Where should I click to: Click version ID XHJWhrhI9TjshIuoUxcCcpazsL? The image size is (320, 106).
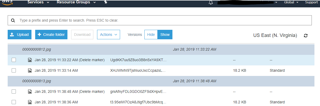tap(138, 70)
